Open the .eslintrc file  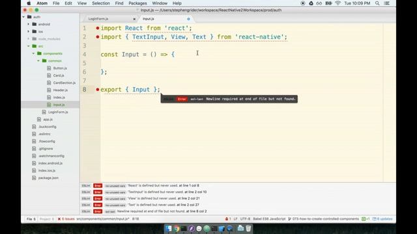[x=44, y=134]
